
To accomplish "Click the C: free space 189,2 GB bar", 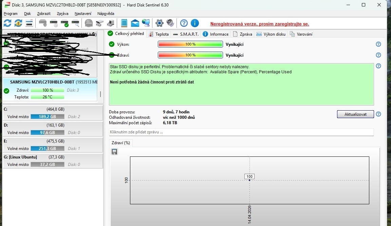I will [48, 116].
